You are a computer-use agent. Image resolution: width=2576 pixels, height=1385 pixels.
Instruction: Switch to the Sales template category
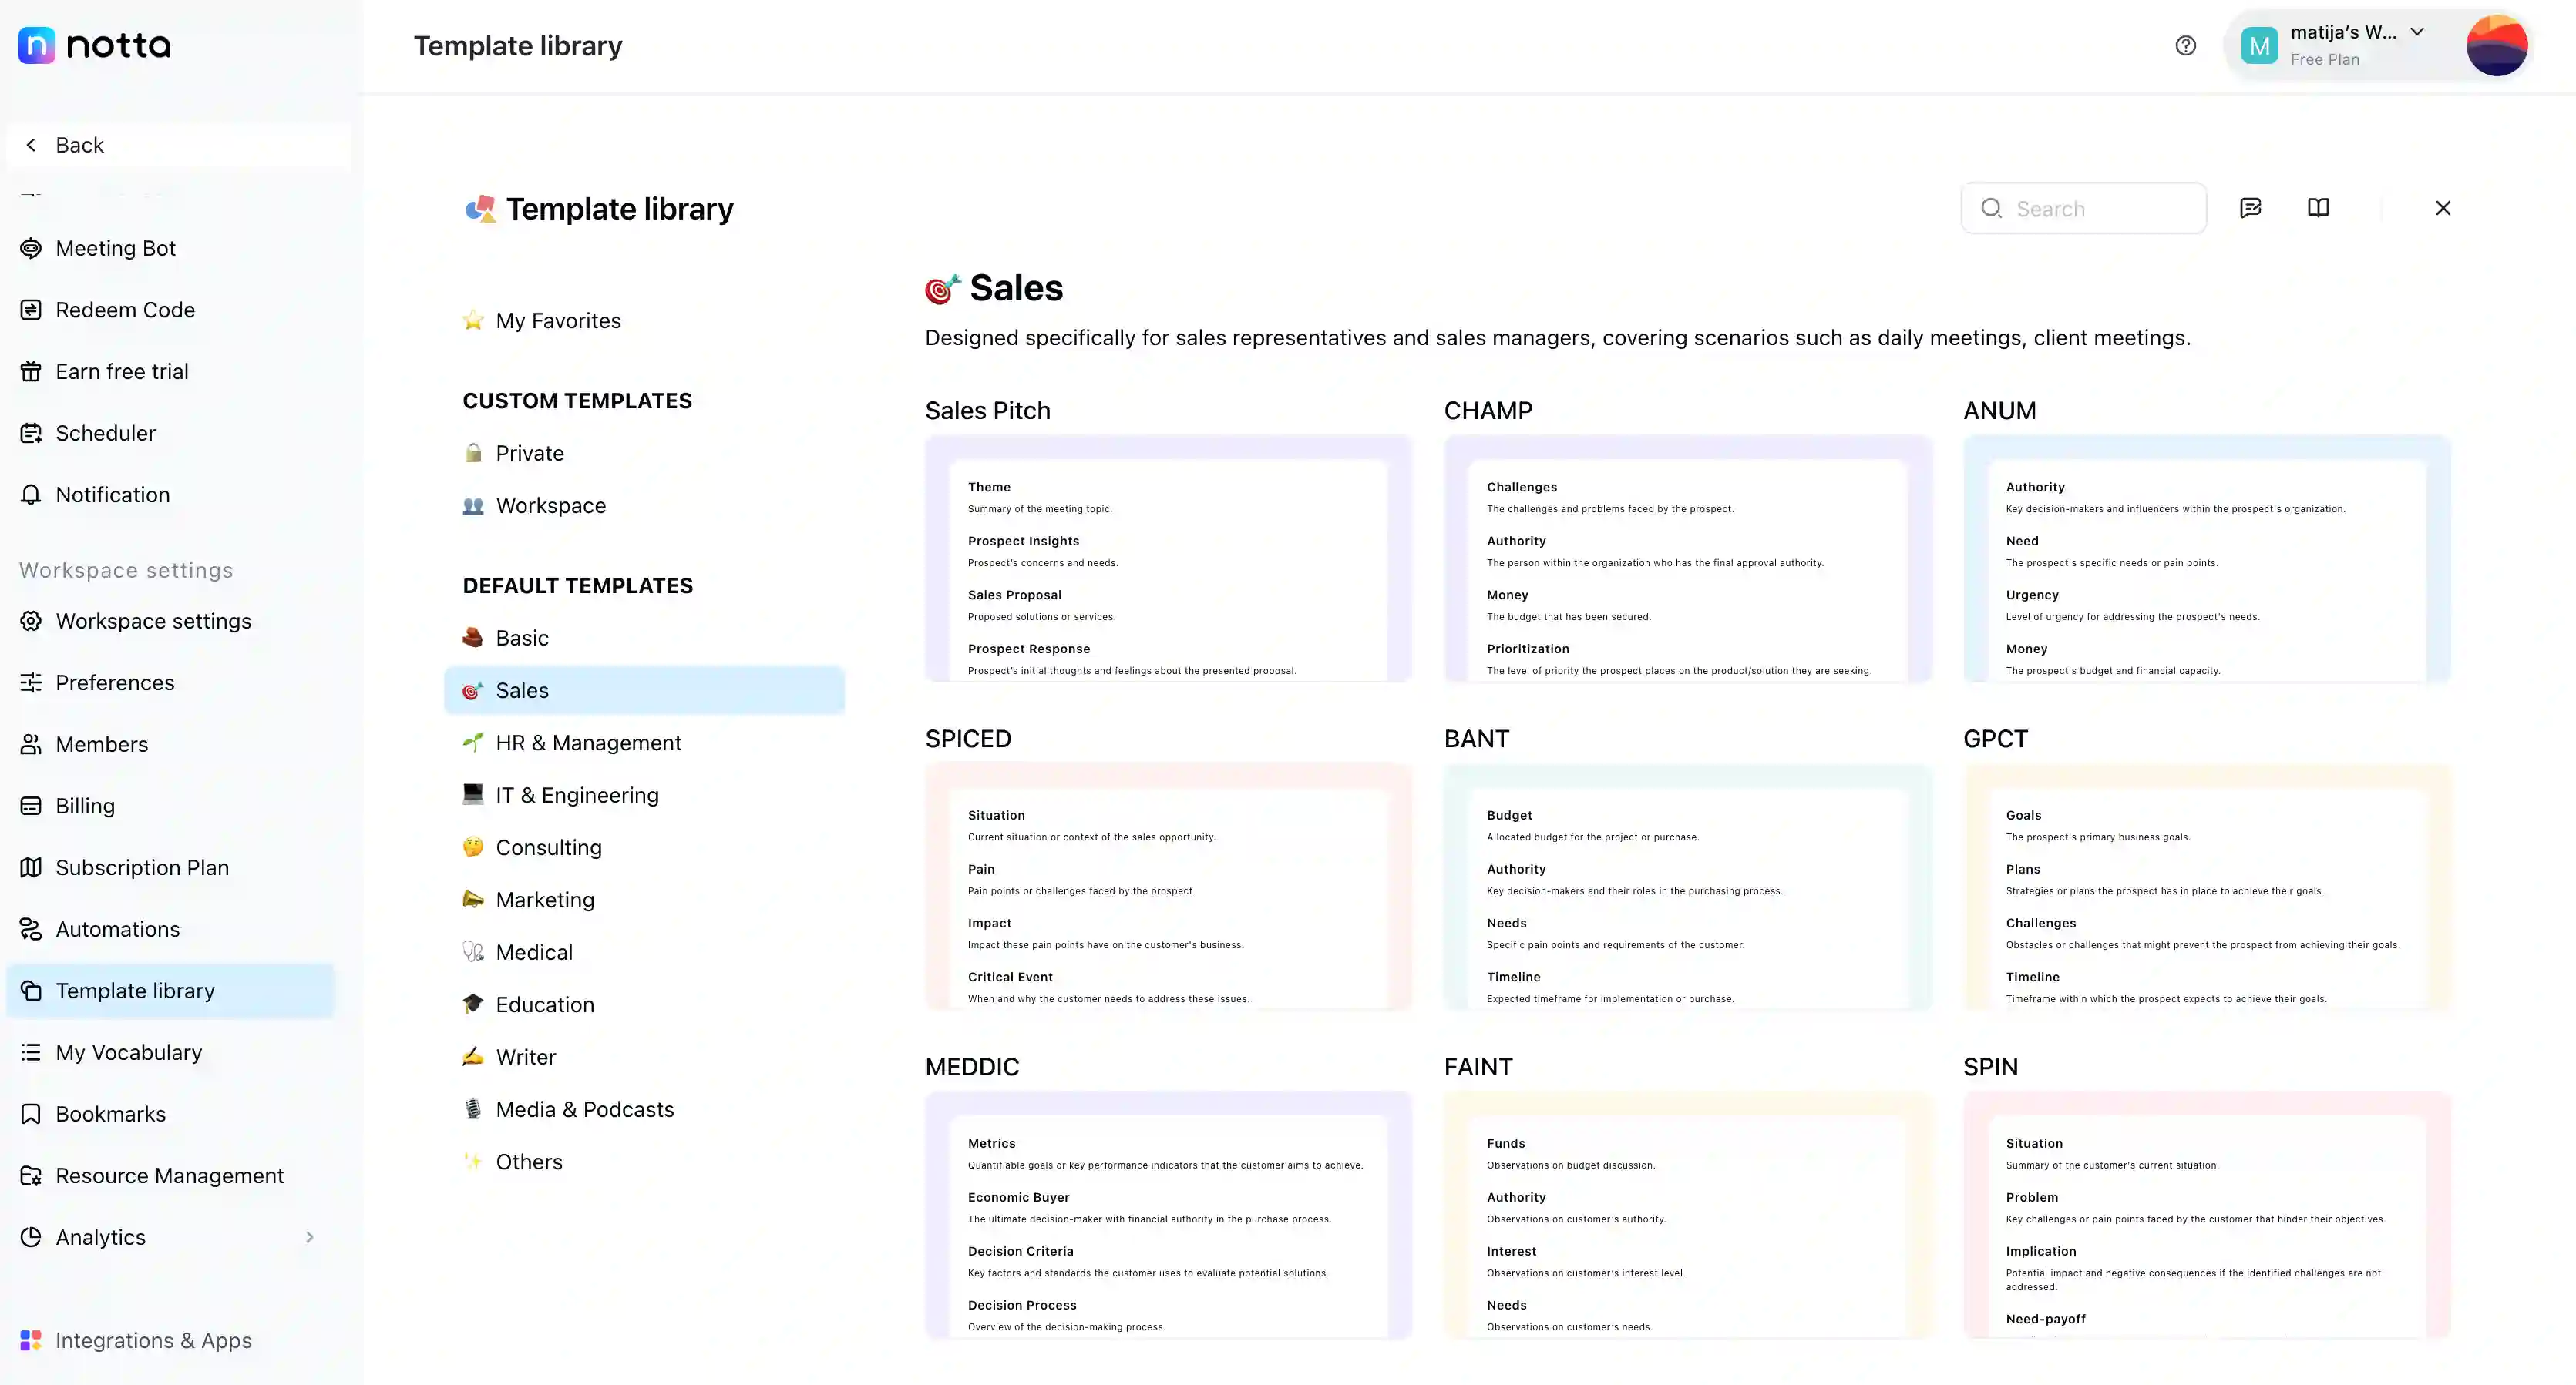click(x=521, y=689)
